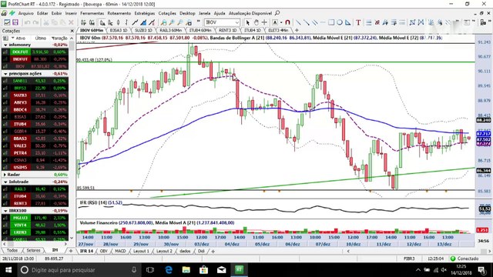Image resolution: width=493 pixels, height=277 pixels.
Task: Select the BBAS3 quote row
Action: click(x=35, y=138)
